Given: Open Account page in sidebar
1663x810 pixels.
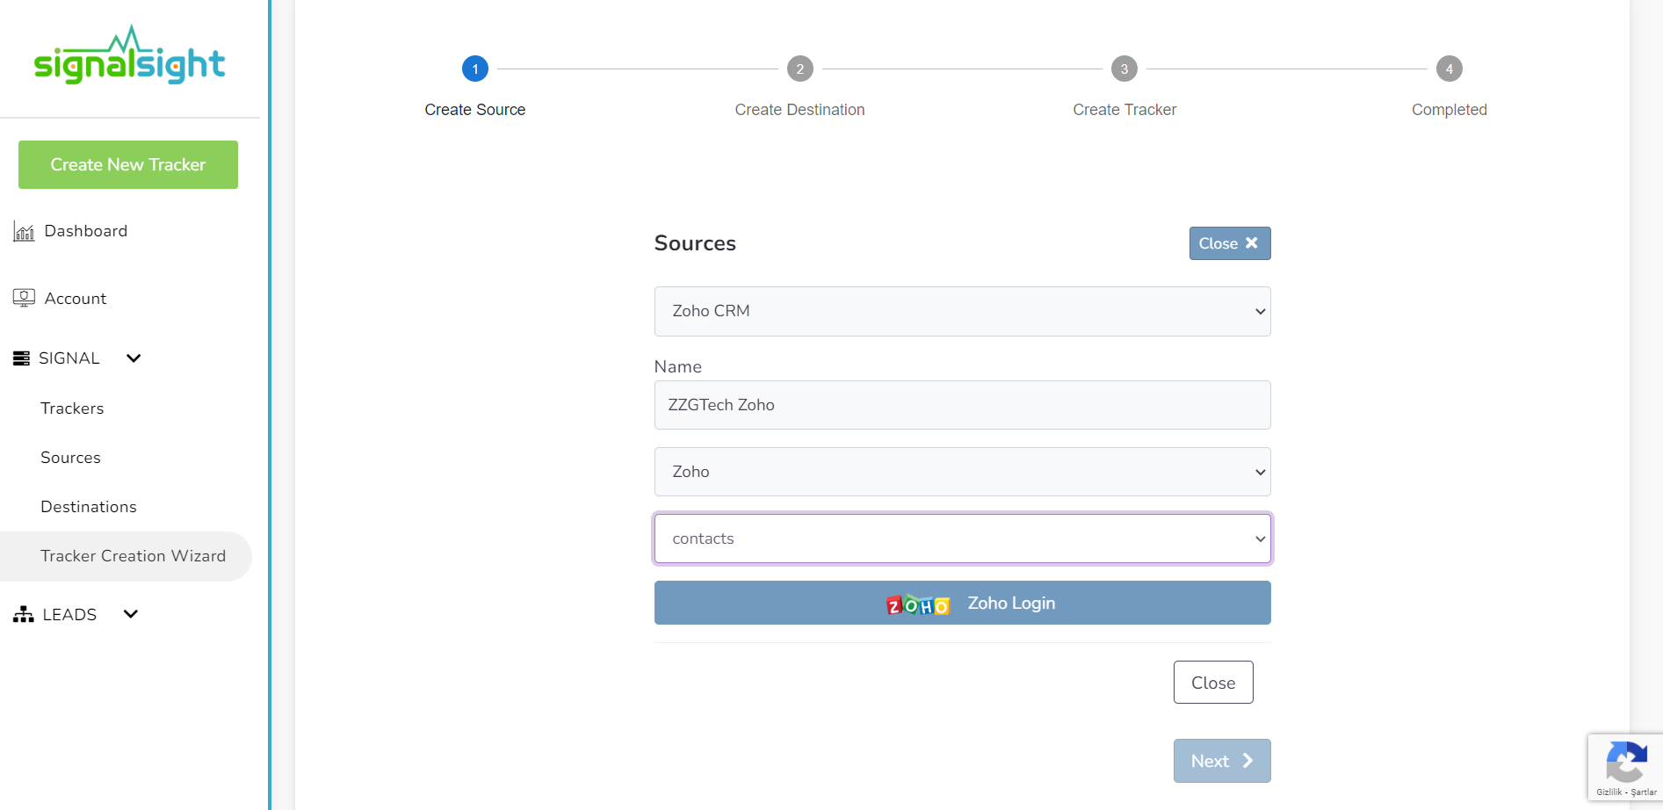Looking at the screenshot, I should point(76,299).
